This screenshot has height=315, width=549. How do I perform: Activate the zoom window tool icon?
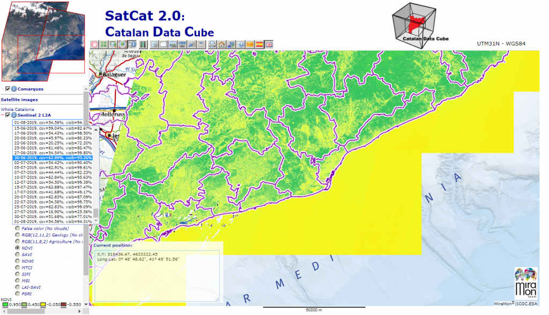[113, 44]
